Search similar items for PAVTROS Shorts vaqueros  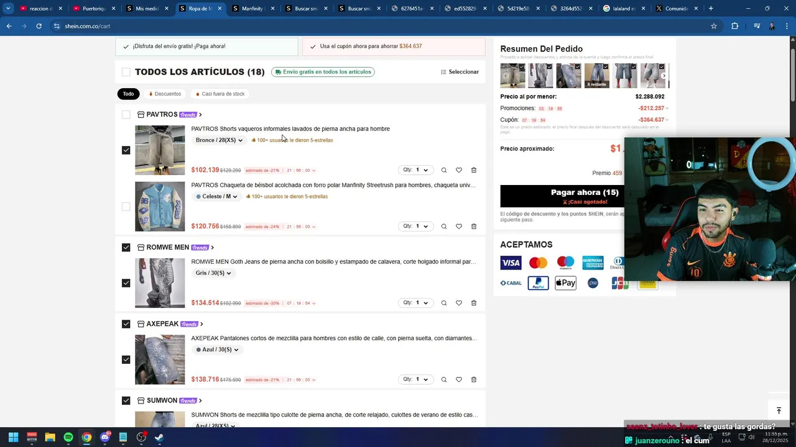[x=443, y=170]
